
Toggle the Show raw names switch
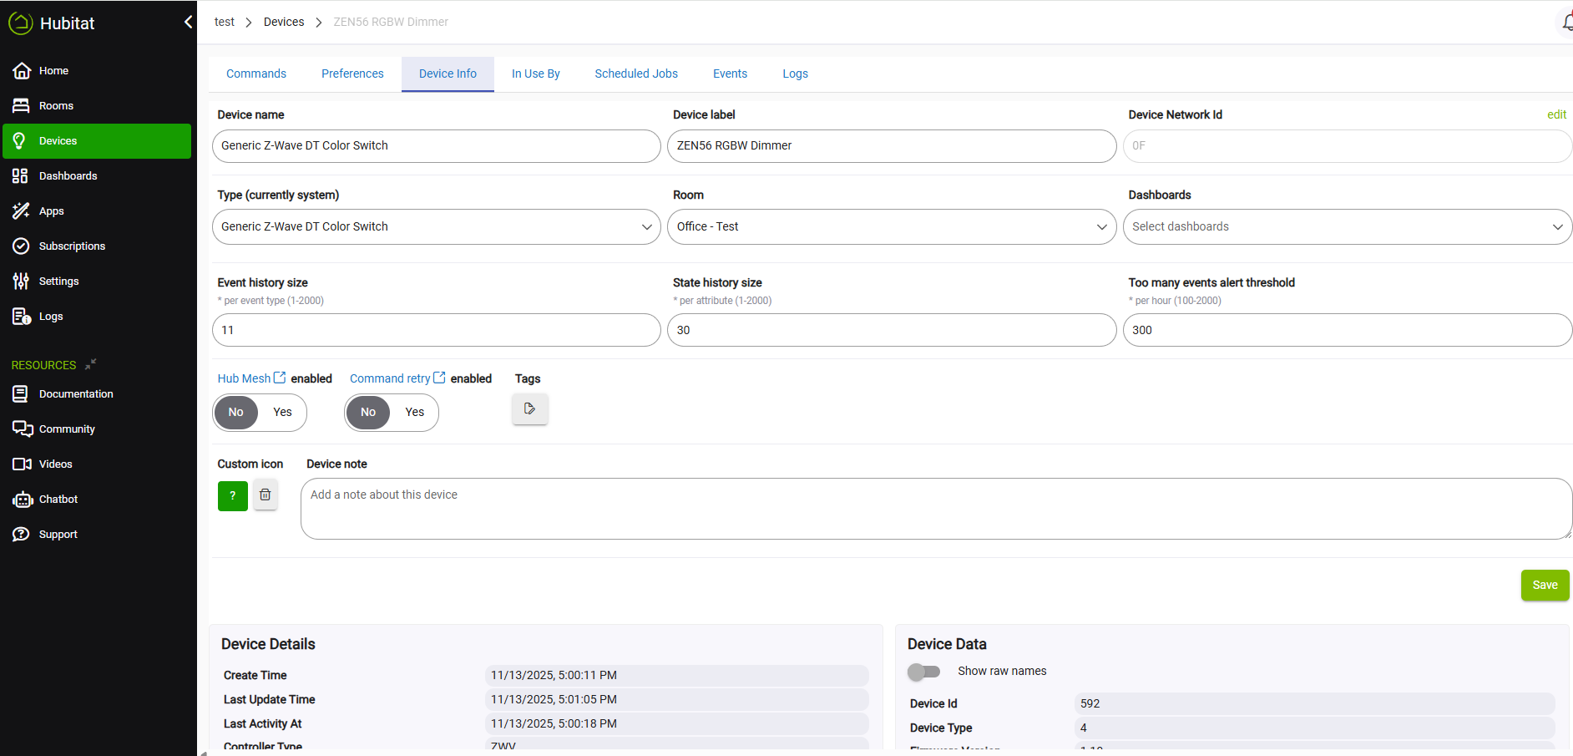pos(924,672)
